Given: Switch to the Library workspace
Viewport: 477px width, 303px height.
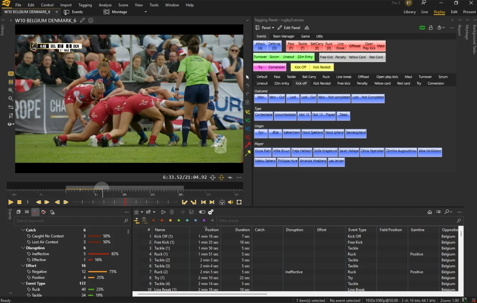Looking at the screenshot, I should (x=410, y=12).
